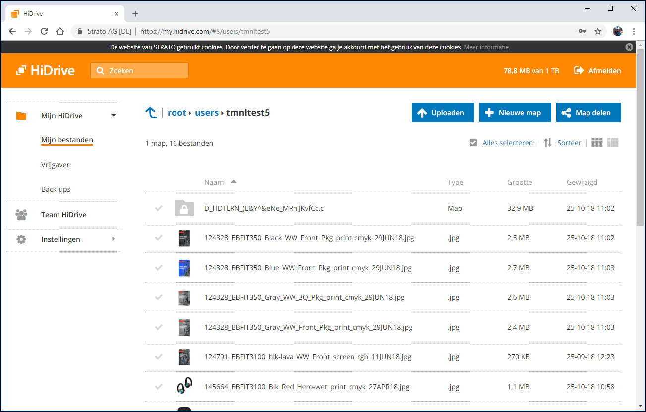The height and width of the screenshot is (412, 646).
Task: Select checkmark for BBFIT350_Blue_WW_Front row
Action: tap(159, 268)
